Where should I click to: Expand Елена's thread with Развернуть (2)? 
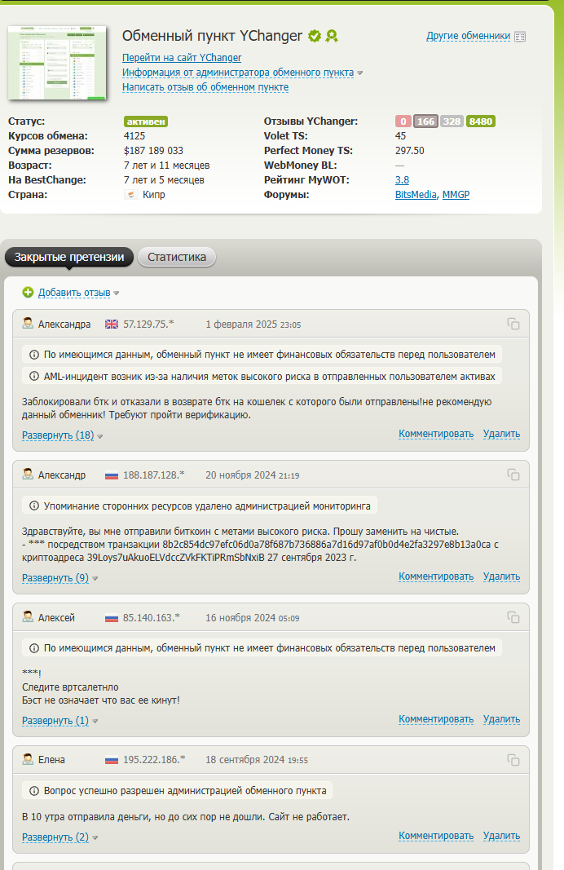(x=55, y=837)
